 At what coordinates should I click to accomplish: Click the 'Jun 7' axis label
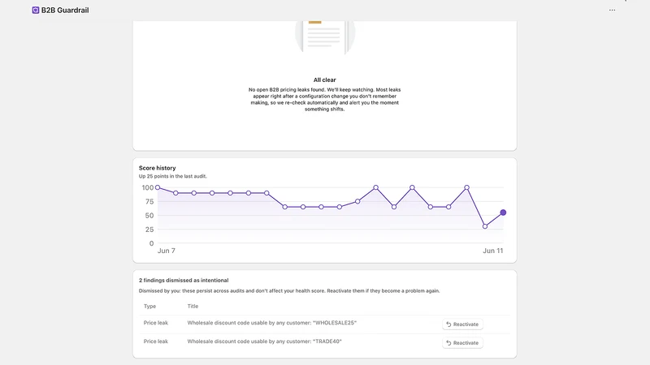tap(167, 251)
